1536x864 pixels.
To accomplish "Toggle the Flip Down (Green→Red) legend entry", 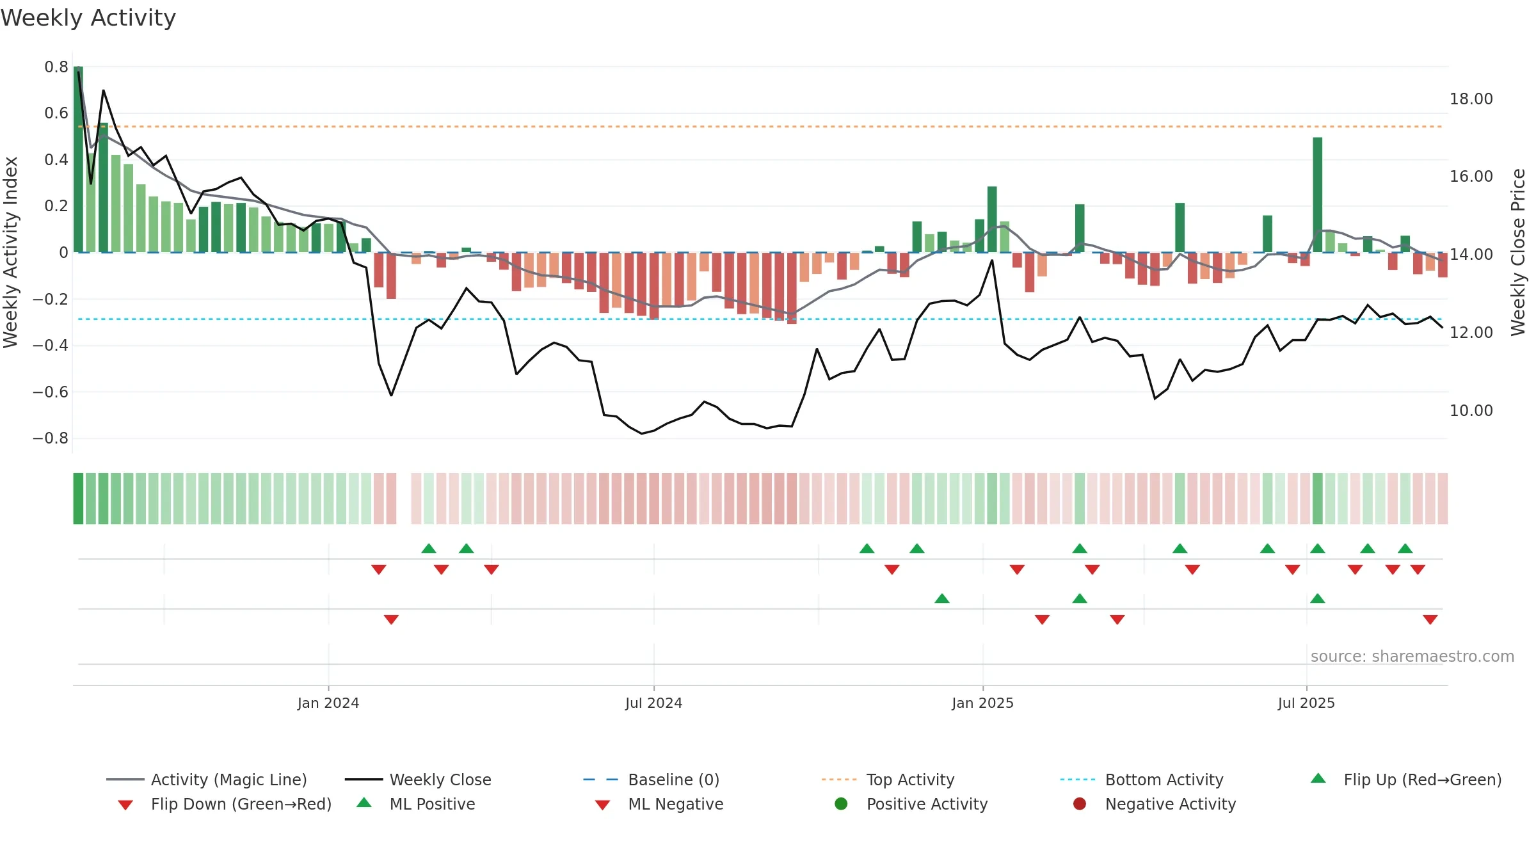I will (x=225, y=804).
